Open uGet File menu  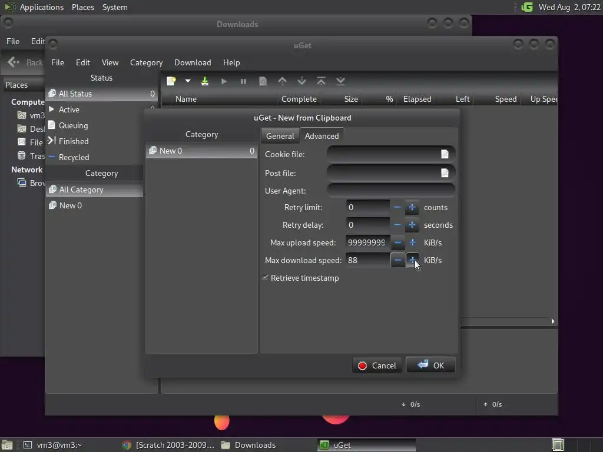tap(58, 62)
